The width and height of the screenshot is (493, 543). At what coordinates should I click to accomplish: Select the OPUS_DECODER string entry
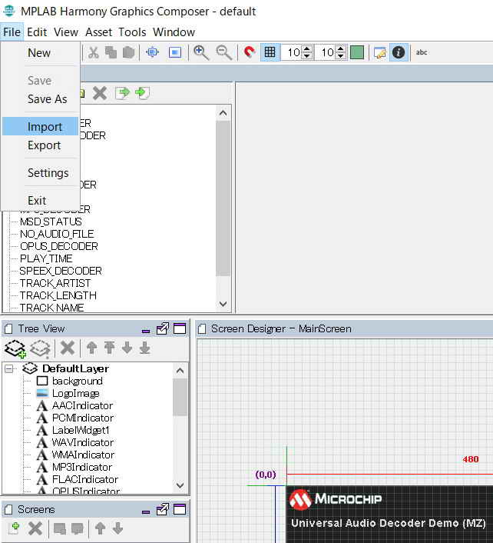point(59,246)
